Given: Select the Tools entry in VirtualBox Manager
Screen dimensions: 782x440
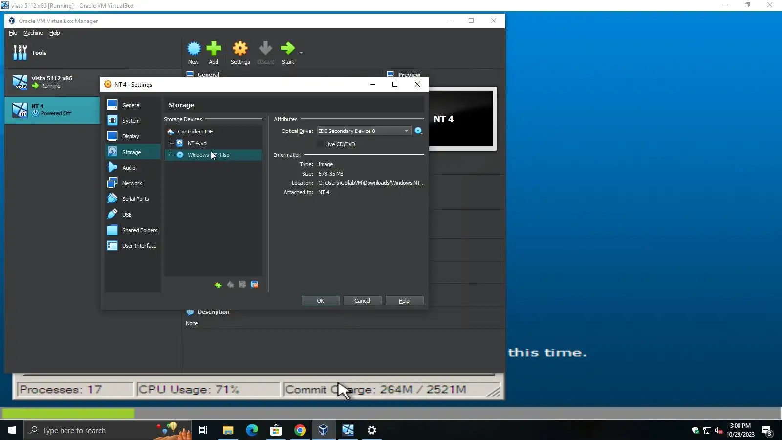Looking at the screenshot, I should click(x=93, y=53).
